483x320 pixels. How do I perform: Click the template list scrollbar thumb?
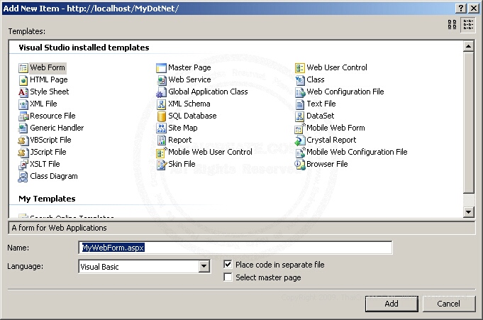tap(468, 122)
